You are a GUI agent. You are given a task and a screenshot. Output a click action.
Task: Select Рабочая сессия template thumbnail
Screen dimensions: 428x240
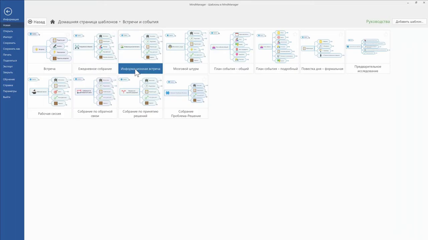pos(49,92)
